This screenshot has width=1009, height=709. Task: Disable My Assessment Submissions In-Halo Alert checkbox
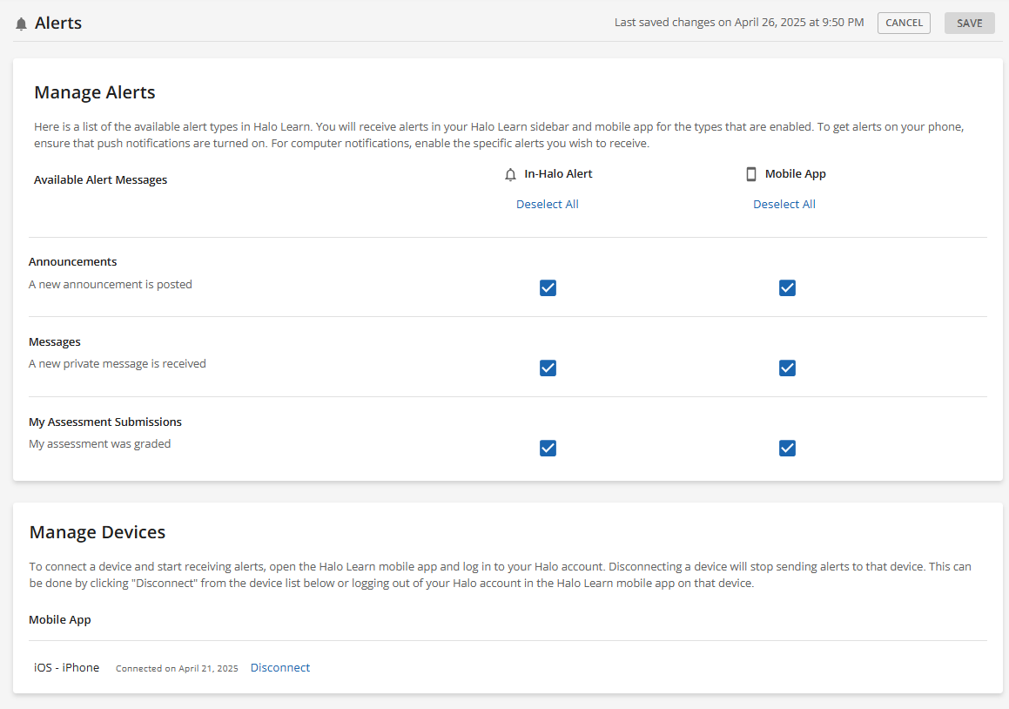[548, 449]
